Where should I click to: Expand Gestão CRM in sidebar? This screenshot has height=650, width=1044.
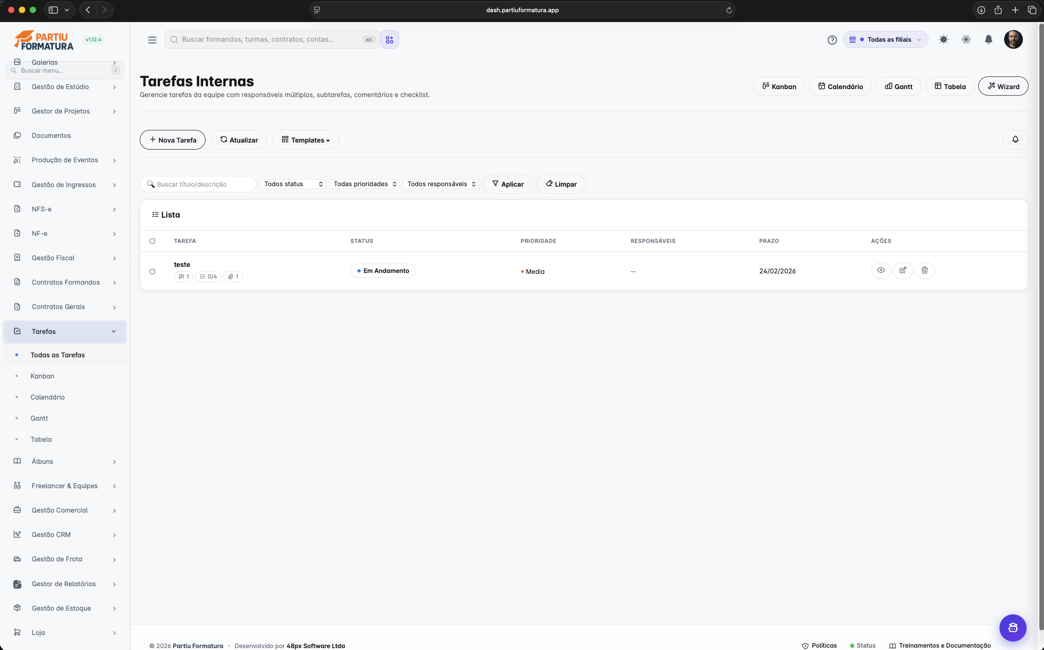tap(65, 535)
